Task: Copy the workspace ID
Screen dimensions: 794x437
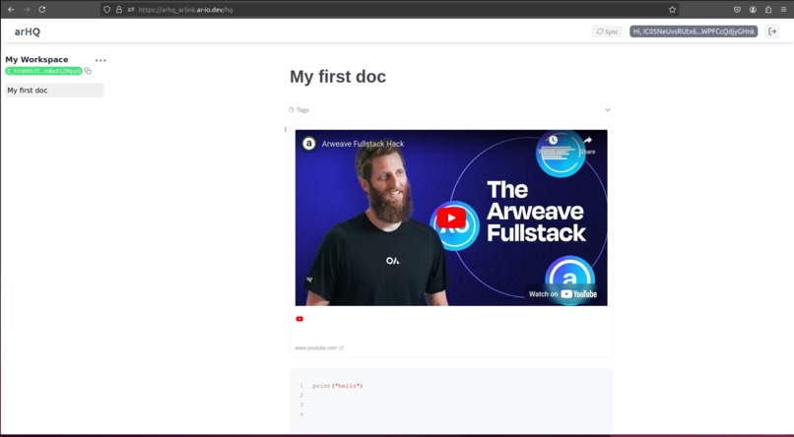Action: tap(88, 71)
